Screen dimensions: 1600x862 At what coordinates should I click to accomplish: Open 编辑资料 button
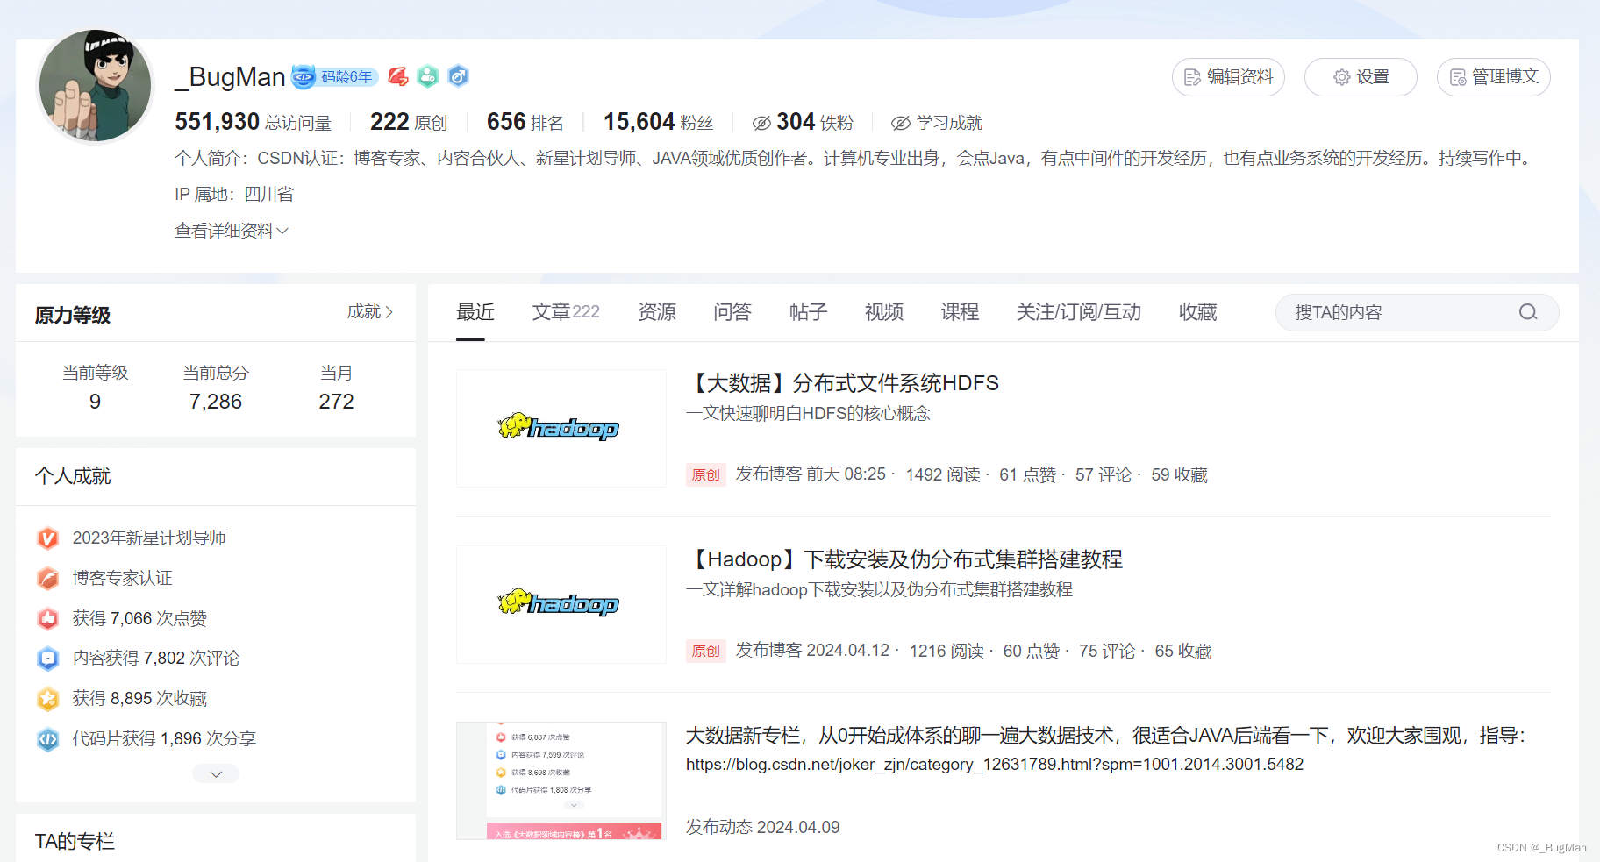(1228, 77)
